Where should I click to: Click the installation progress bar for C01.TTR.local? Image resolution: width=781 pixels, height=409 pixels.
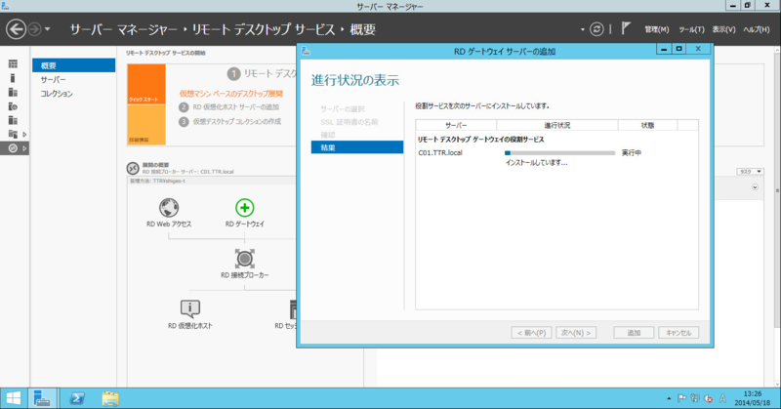(559, 153)
